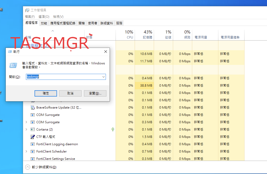The width and height of the screenshot is (267, 174).
Task: Click the BraveSoftware Update process icon
Action: tap(33, 108)
